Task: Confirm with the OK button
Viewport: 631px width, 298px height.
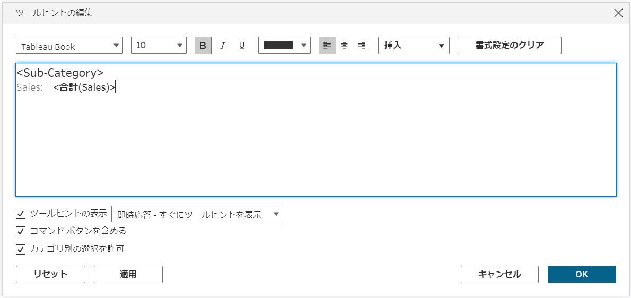Action: (x=582, y=274)
